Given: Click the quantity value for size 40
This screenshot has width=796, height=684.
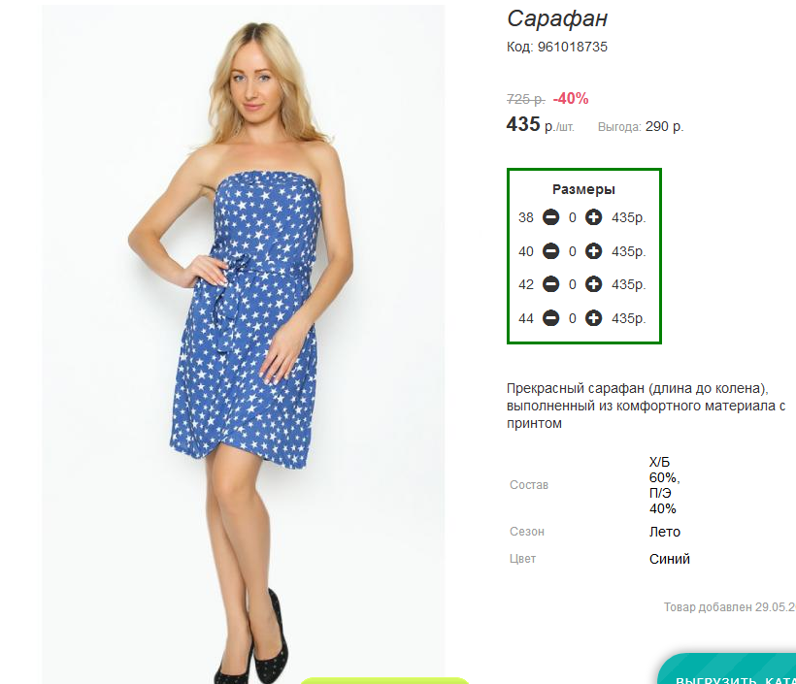Looking at the screenshot, I should [572, 251].
